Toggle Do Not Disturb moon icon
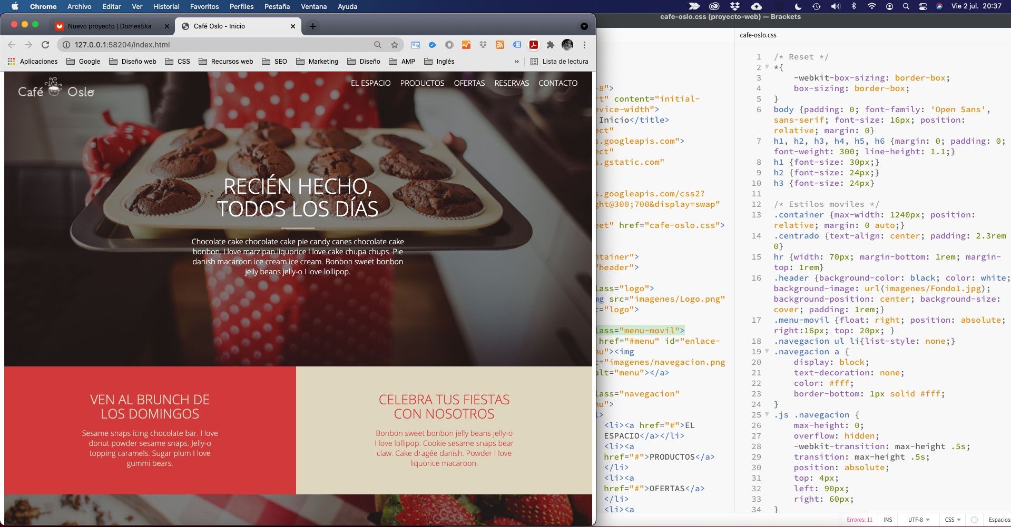 coord(798,6)
